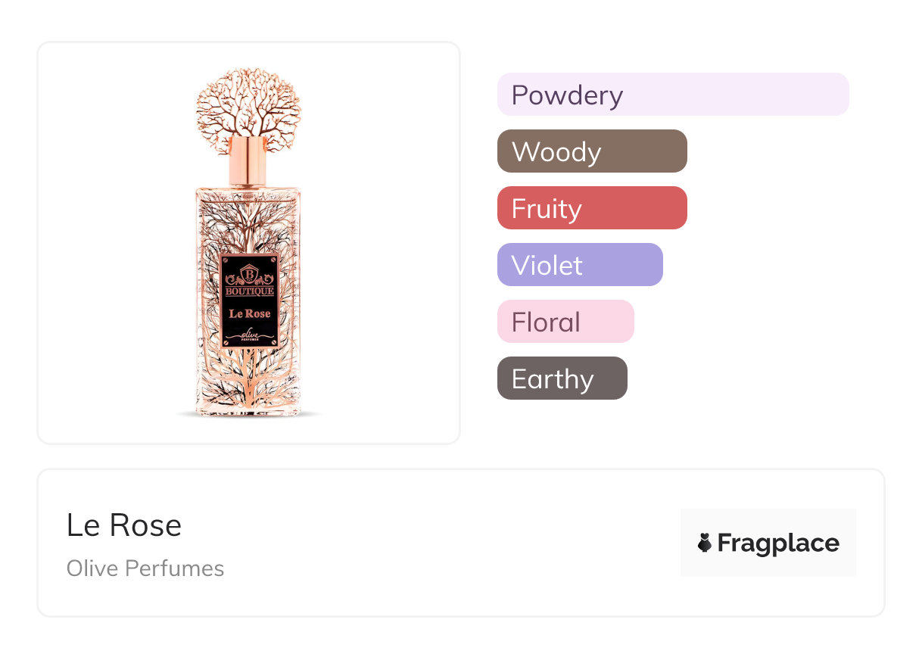The height and width of the screenshot is (654, 922).
Task: Pick the purple Violet accord bar
Action: [579, 265]
